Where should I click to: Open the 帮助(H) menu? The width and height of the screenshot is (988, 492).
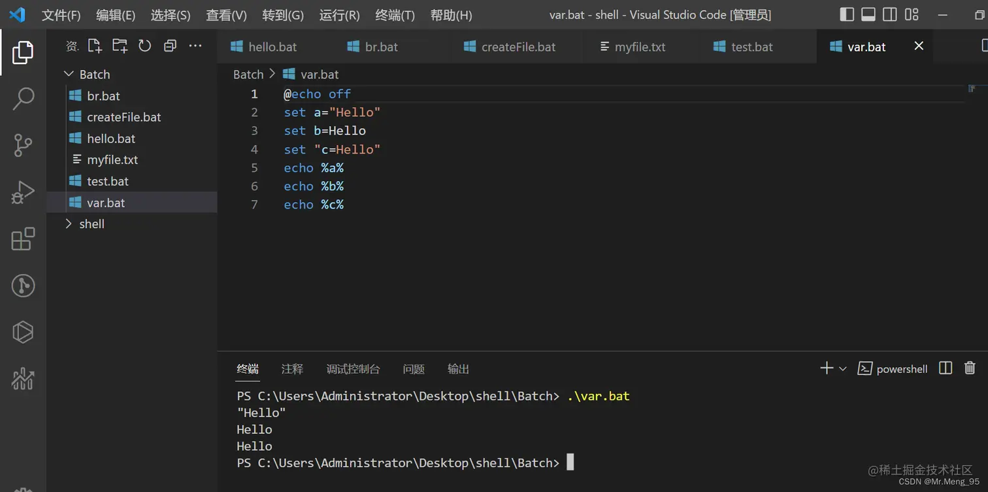click(451, 15)
